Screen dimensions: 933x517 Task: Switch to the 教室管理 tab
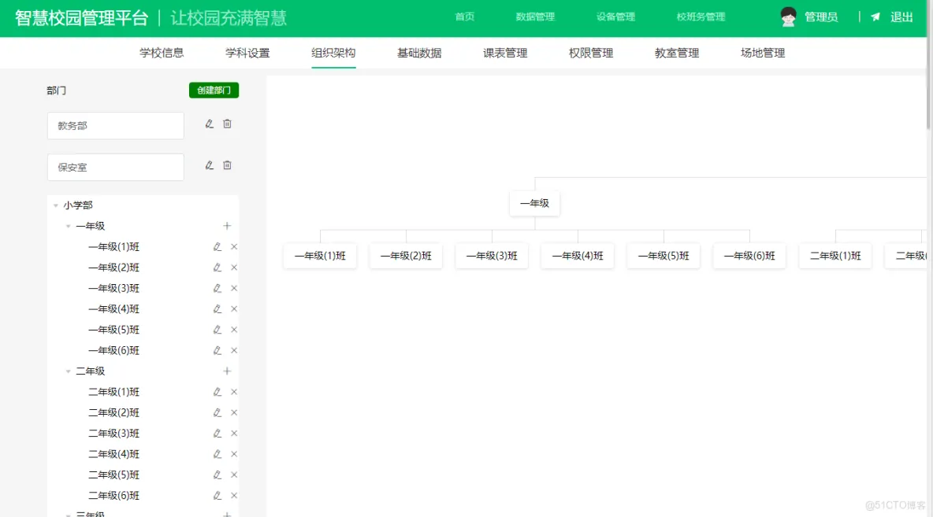coord(677,53)
